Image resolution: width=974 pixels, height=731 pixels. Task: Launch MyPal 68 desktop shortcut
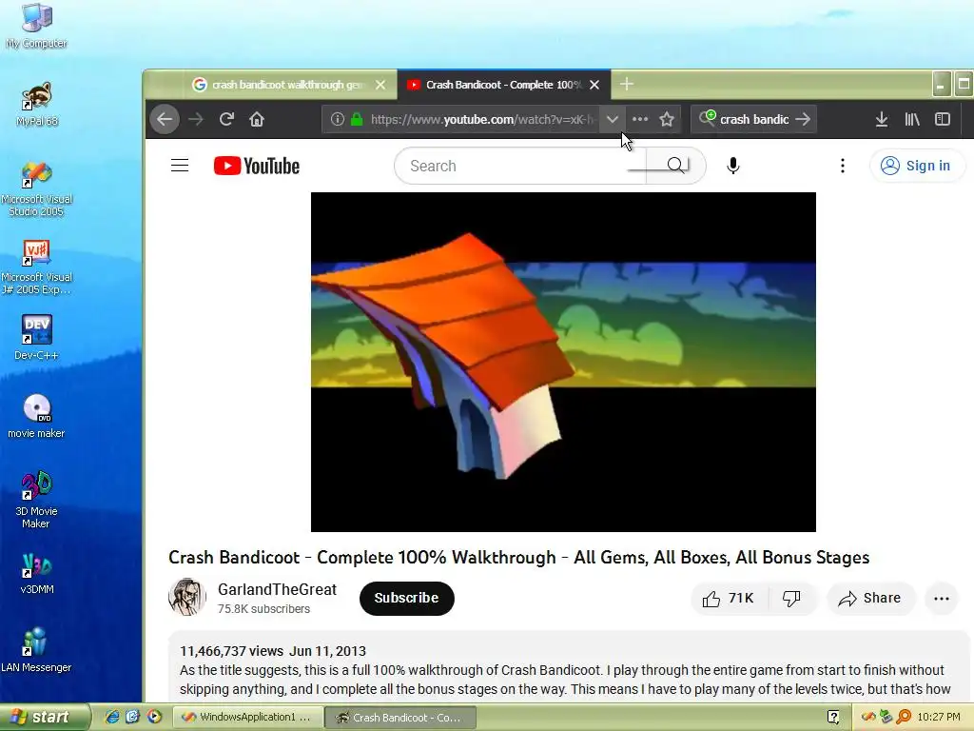pos(37,104)
